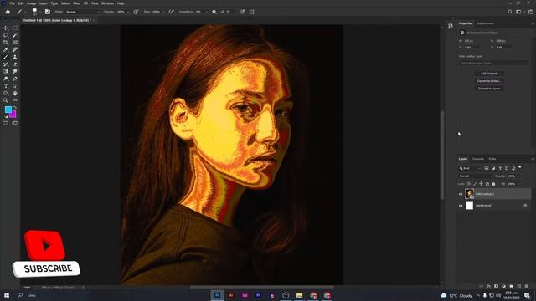Open the Smoothing dropdown
Image resolution: width=536 pixels, height=301 pixels.
pos(207,12)
